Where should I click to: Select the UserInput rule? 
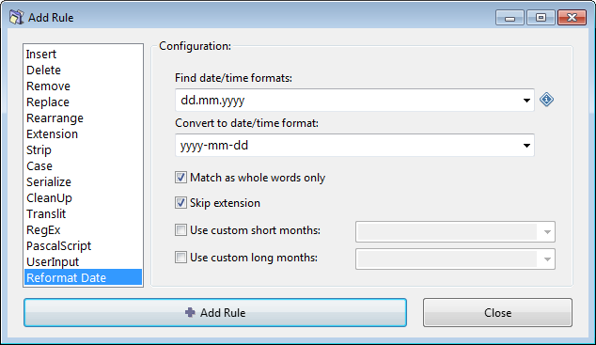click(x=84, y=261)
